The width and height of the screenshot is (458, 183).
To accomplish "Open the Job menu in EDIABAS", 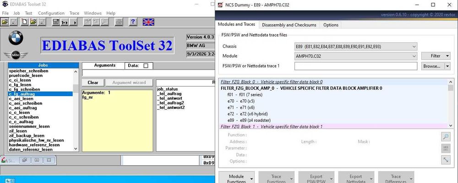I will 16,13.
